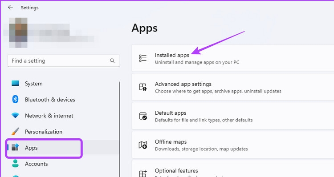Click 'Choose where to get apps' description

pos(218,91)
